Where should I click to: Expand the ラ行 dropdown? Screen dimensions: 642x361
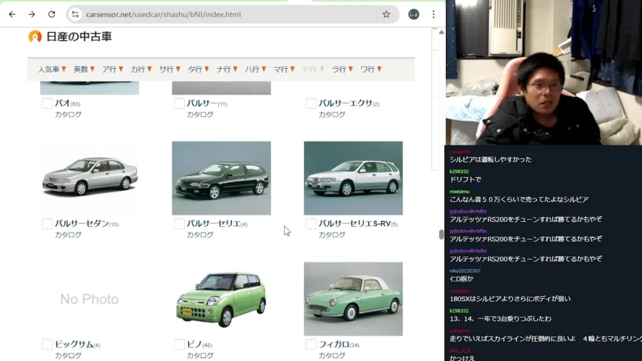[x=343, y=69]
